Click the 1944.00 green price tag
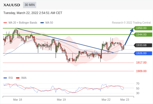Viewport: 153px width, 104px height. (x=143, y=34)
